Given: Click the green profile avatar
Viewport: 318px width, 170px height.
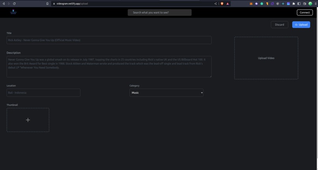Looking at the screenshot, I should [310, 4].
